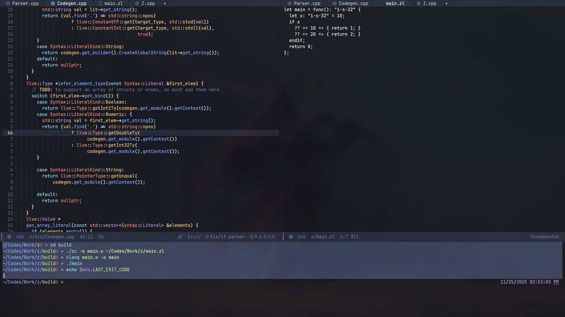Click the warning triangle count in modeline
This screenshot has height=317, width=565.
(260, 237)
